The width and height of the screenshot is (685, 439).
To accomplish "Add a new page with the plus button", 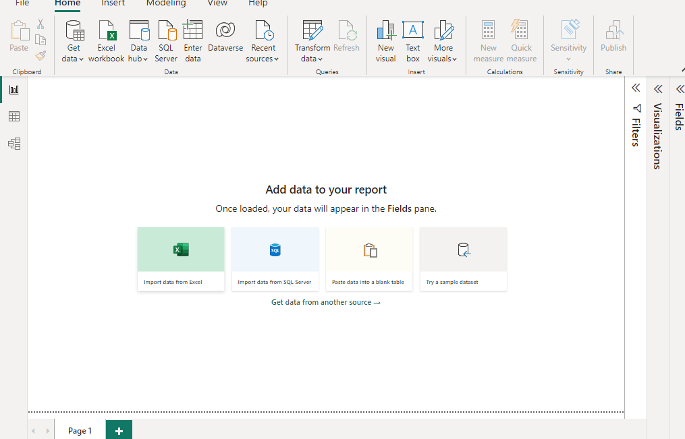I will point(118,430).
